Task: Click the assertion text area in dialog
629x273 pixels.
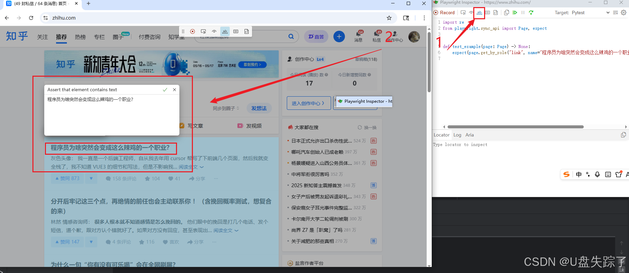Action: coord(112,115)
